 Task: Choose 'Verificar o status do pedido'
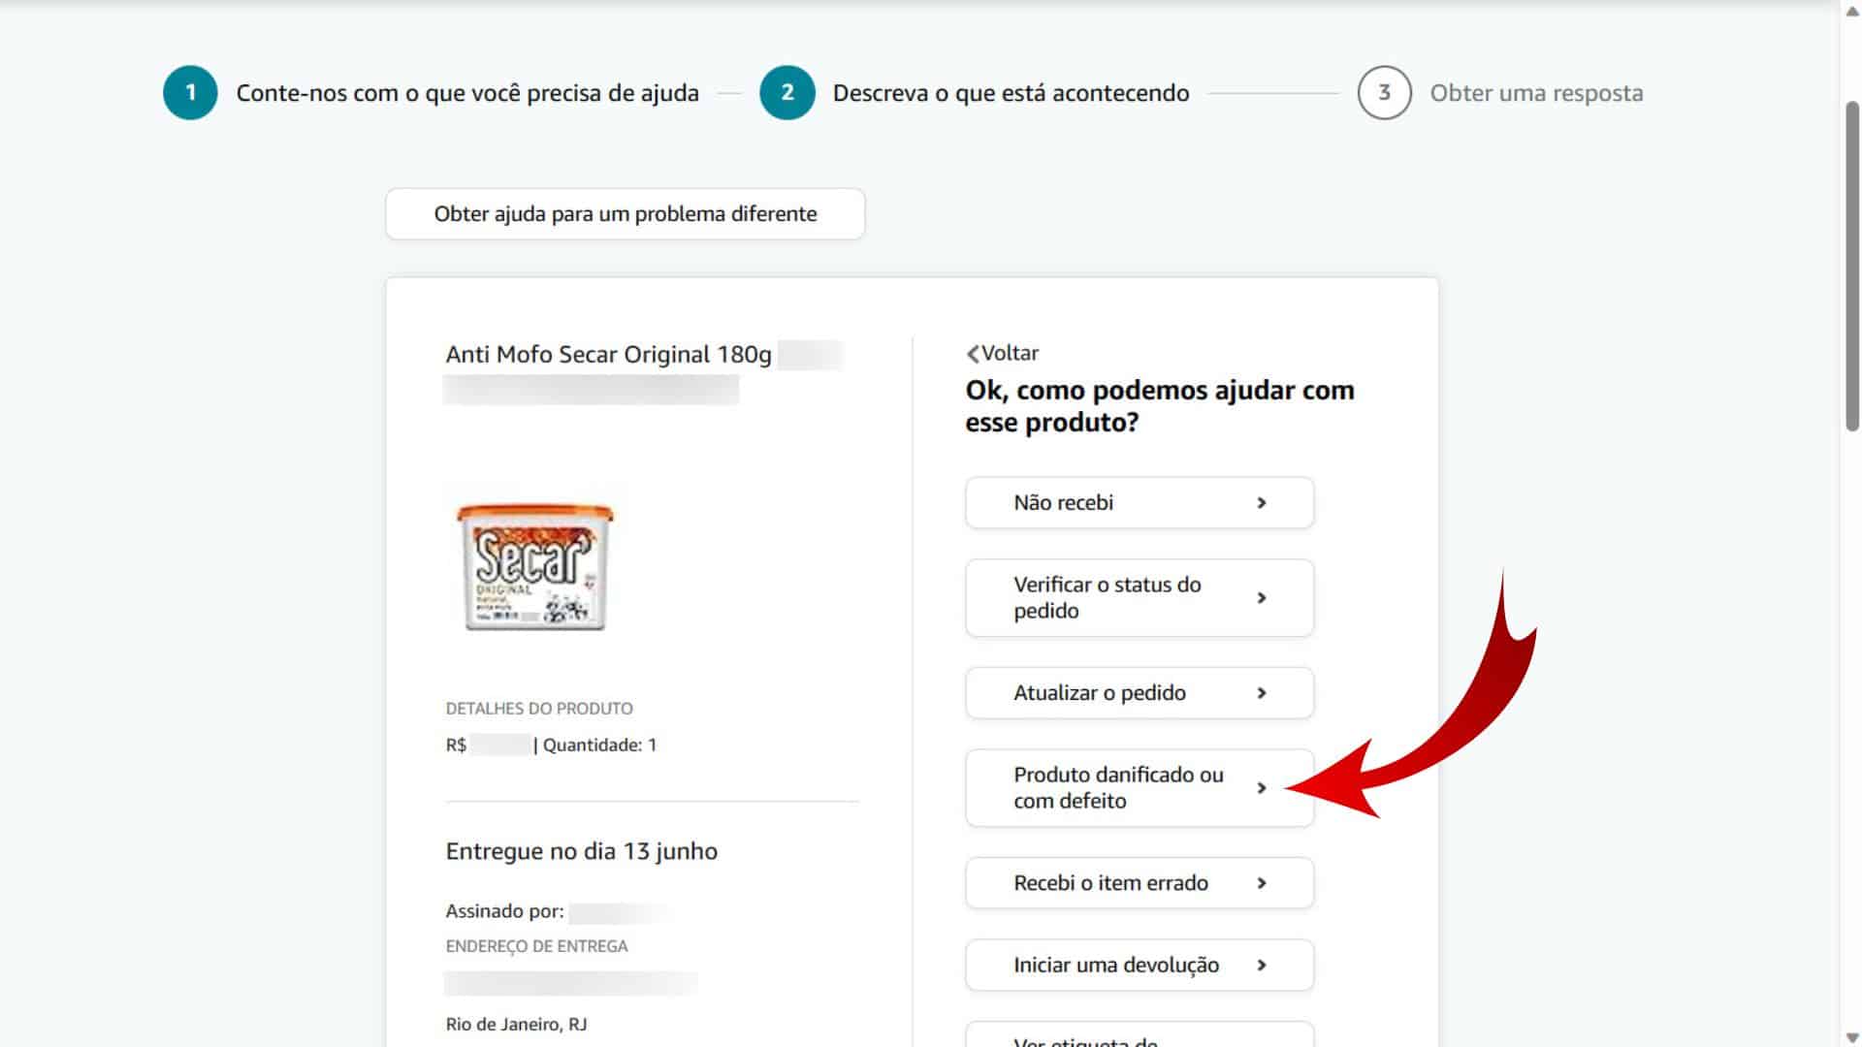pyautogui.click(x=1140, y=597)
